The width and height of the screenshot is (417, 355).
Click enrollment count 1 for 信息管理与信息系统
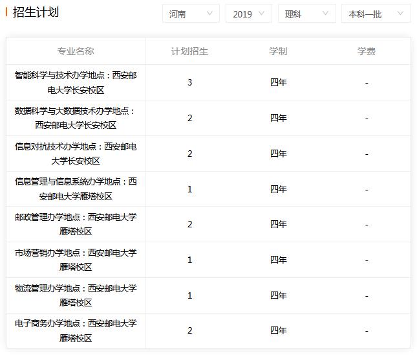(x=189, y=189)
